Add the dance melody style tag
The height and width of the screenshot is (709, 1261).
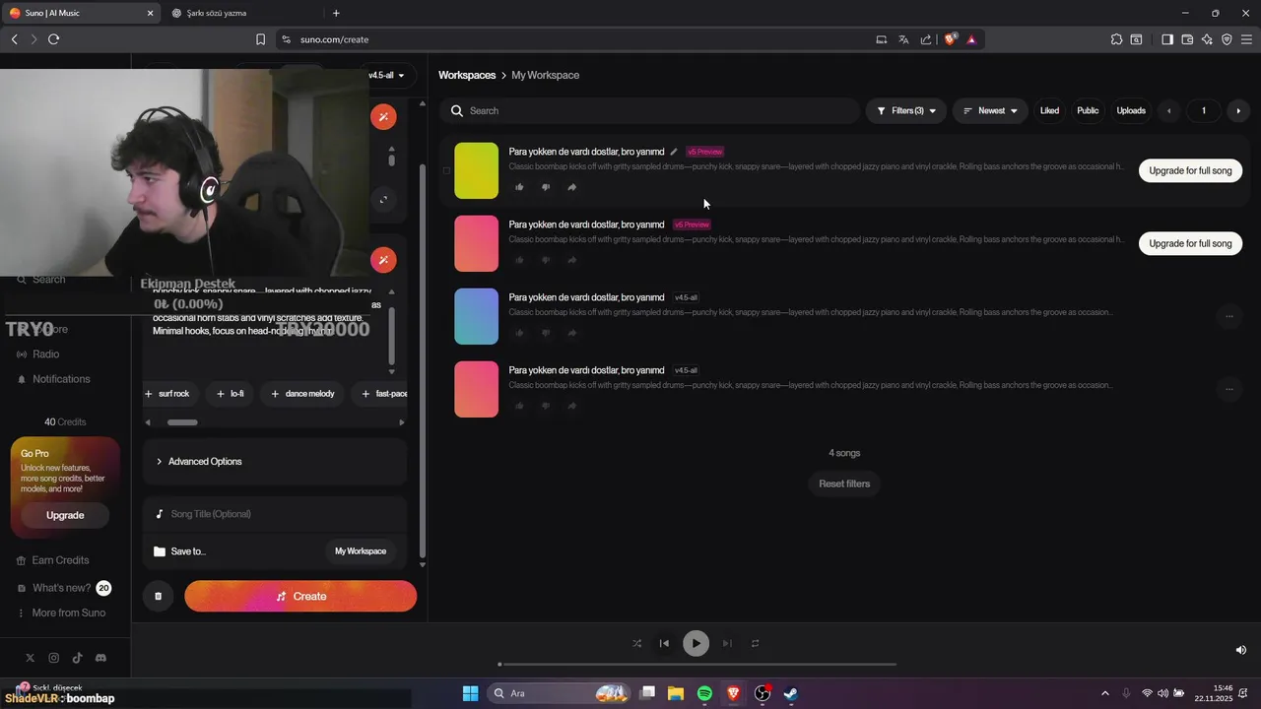(x=302, y=394)
